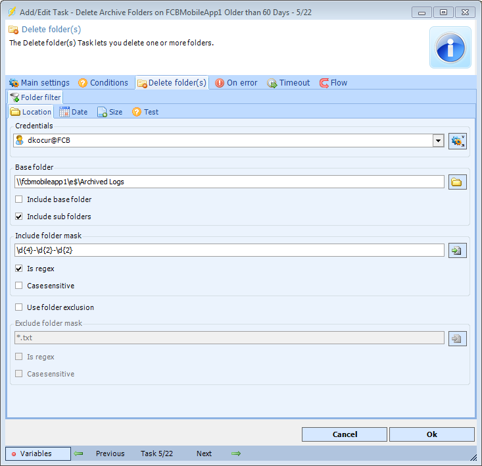Open credentials manager gear icon
The width and height of the screenshot is (482, 466).
458,140
